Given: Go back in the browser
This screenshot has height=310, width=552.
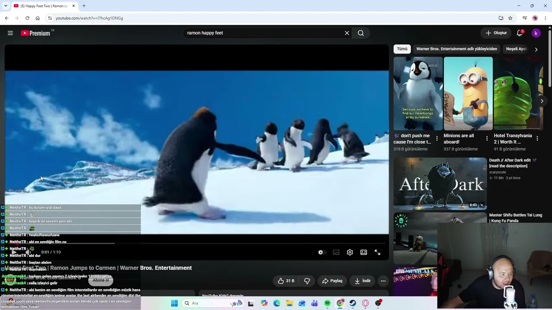Looking at the screenshot, I should 6,18.
